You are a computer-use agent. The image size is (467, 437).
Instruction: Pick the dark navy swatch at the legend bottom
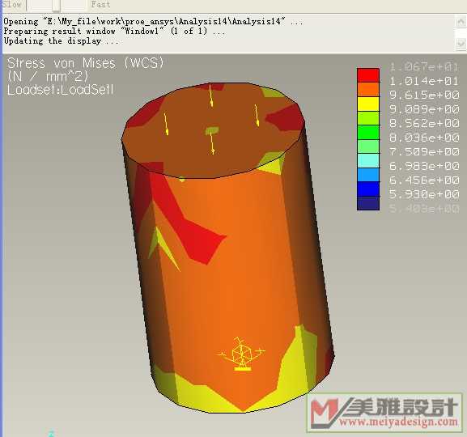(x=368, y=203)
